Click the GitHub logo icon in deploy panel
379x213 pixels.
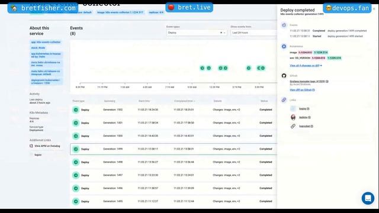pos(284,76)
